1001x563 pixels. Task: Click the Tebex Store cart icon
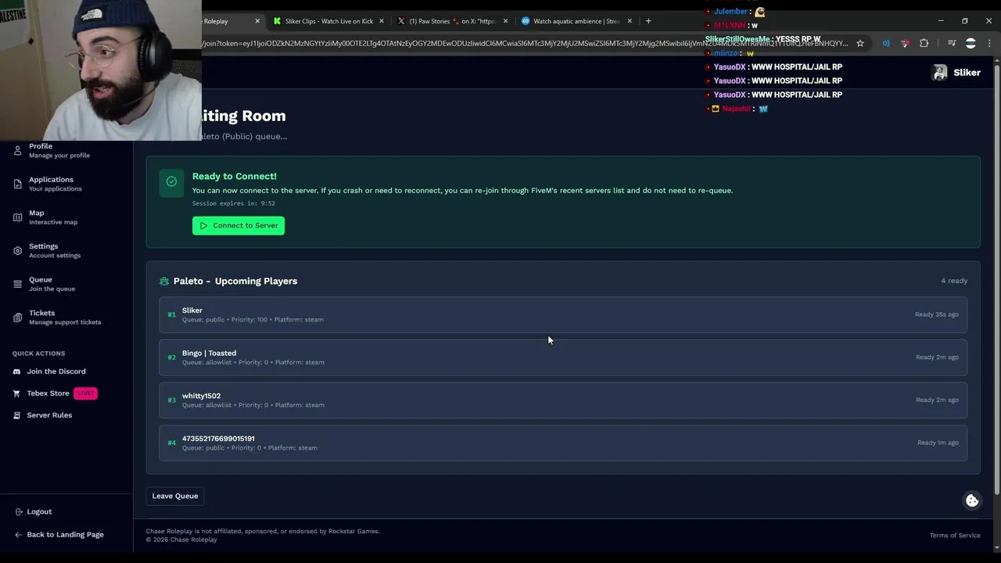point(16,393)
